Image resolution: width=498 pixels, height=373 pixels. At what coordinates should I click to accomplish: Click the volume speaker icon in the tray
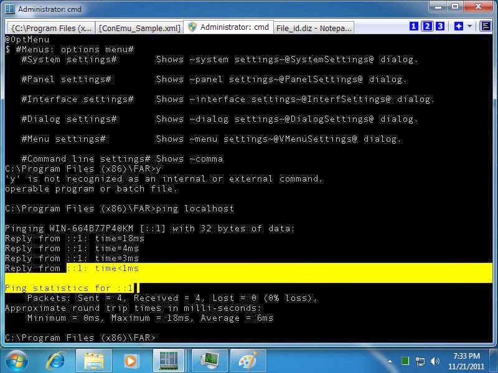pos(436,361)
